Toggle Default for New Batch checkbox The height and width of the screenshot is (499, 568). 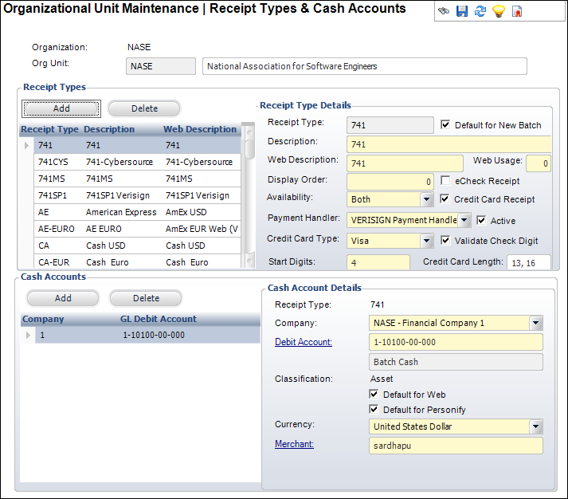coord(446,125)
